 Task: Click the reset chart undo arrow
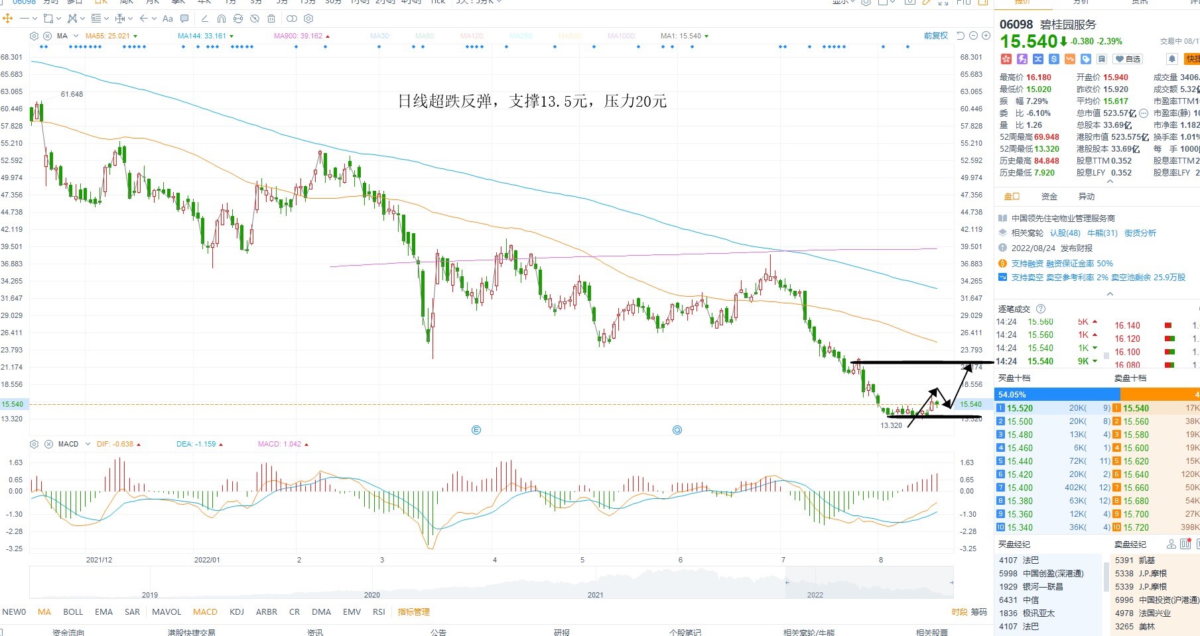coord(961,36)
